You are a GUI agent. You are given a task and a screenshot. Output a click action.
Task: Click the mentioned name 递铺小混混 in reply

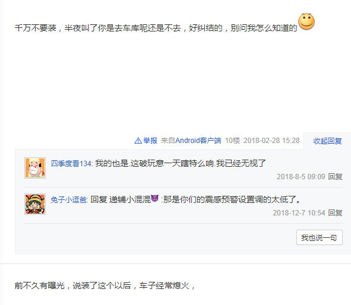[130, 199]
